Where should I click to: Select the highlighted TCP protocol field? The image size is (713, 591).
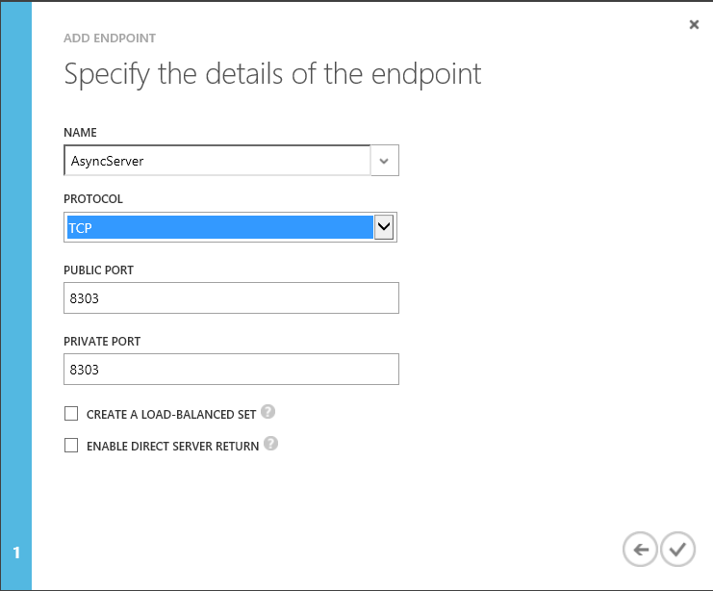click(x=218, y=227)
